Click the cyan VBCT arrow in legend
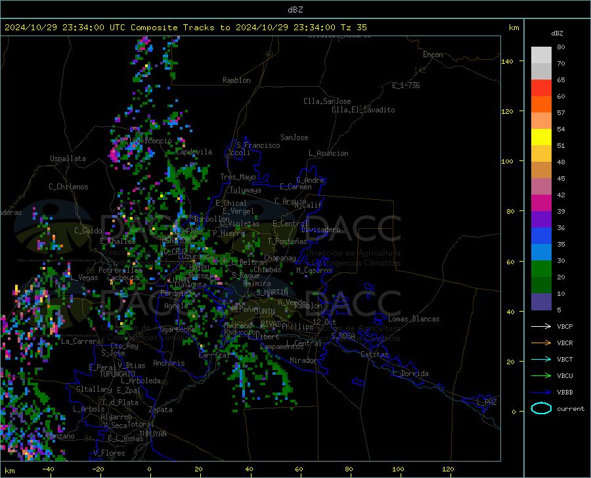This screenshot has height=478, width=591. pyautogui.click(x=541, y=359)
